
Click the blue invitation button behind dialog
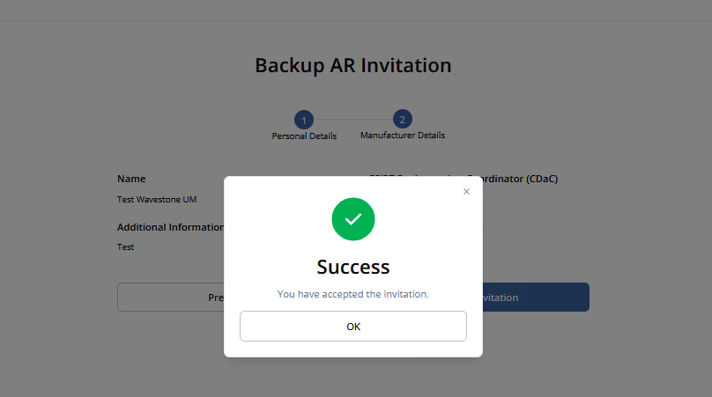coord(536,298)
